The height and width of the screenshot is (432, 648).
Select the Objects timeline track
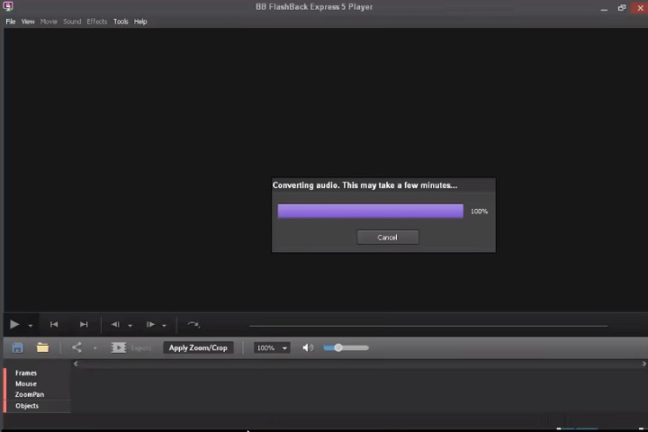click(27, 406)
